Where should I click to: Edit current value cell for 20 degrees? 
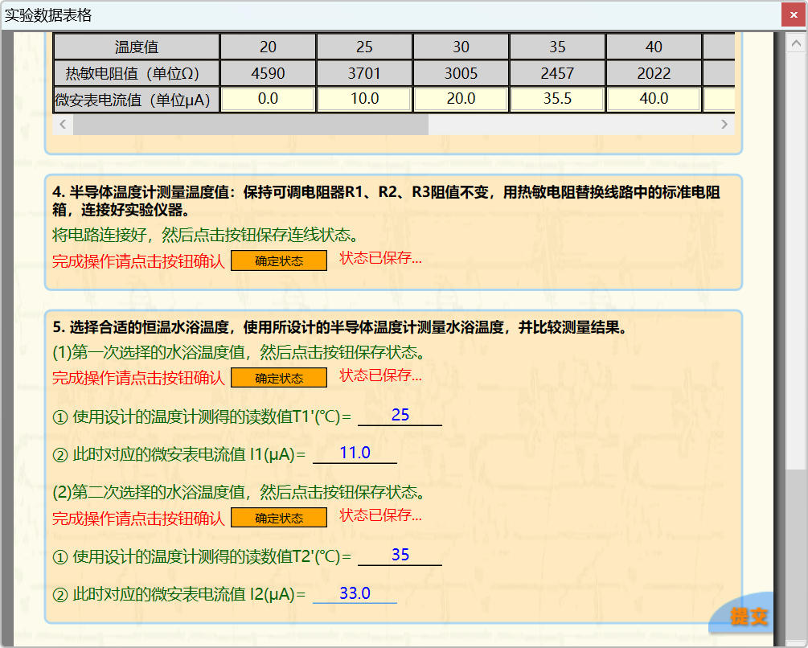(x=268, y=99)
